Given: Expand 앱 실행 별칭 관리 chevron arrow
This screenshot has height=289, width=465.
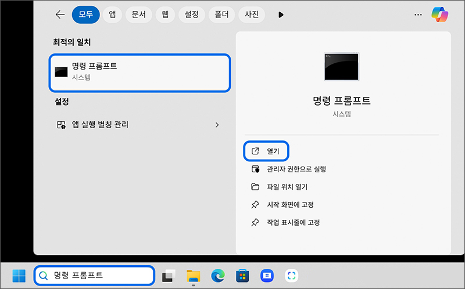Looking at the screenshot, I should (x=217, y=125).
